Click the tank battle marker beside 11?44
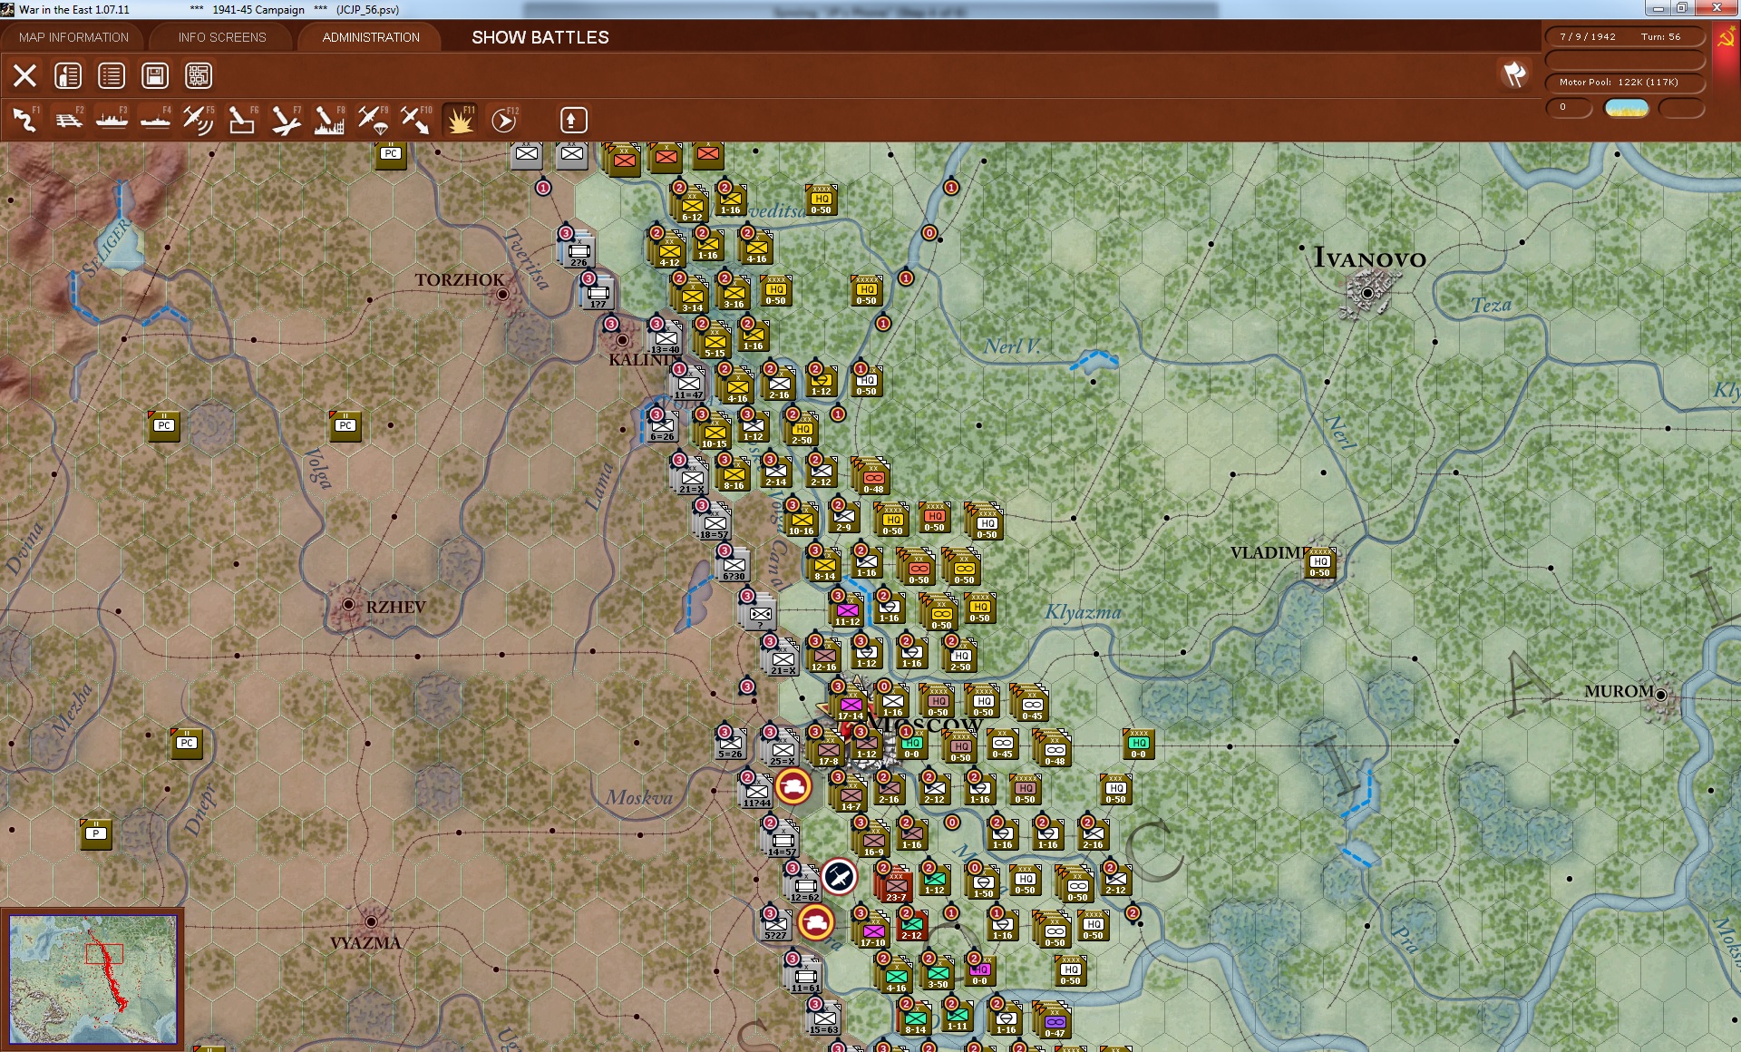Image resolution: width=1741 pixels, height=1052 pixels. (793, 786)
